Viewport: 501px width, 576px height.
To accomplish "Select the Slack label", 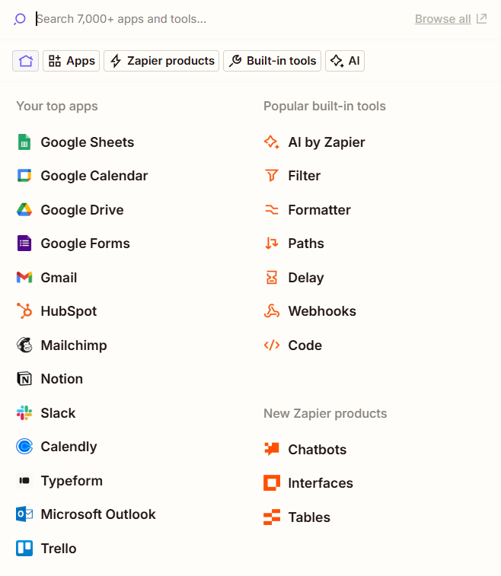I will coord(58,413).
